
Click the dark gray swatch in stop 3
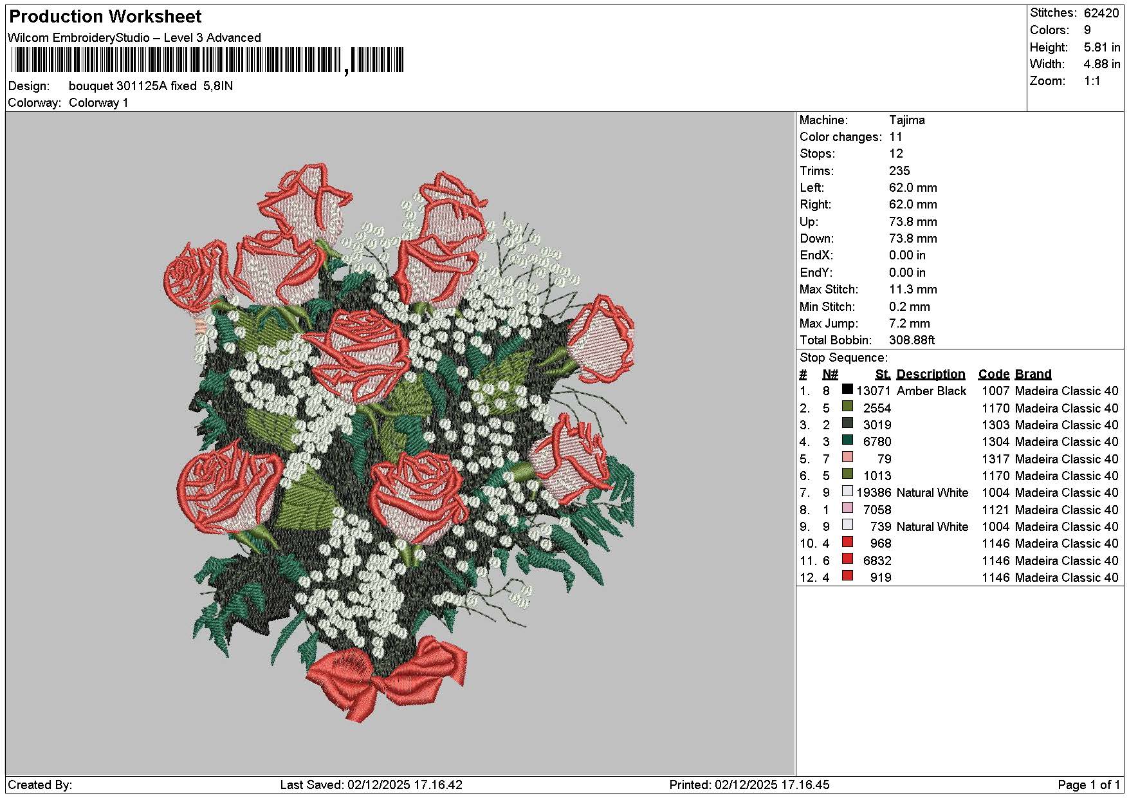pyautogui.click(x=848, y=423)
